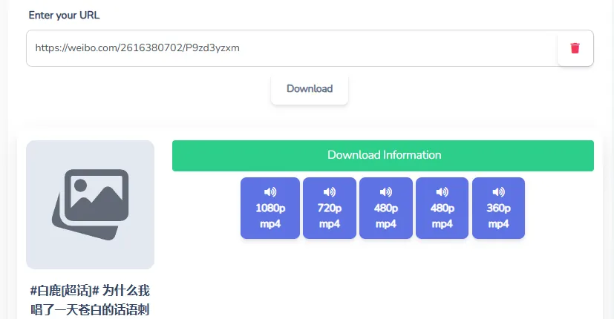The width and height of the screenshot is (614, 319).
Task: Click the speaker icon on the 360p option
Action: [x=498, y=192]
